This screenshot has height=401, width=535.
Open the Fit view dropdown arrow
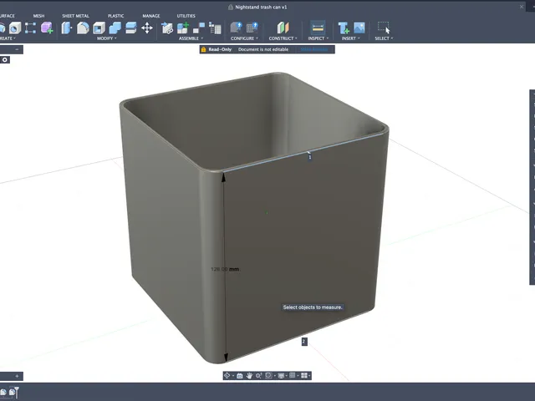[275, 376]
